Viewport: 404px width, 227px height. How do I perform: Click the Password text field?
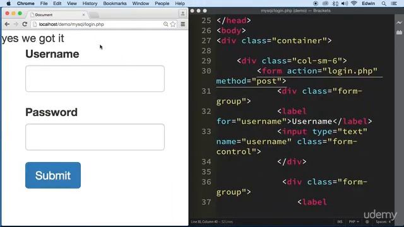pyautogui.click(x=95, y=137)
